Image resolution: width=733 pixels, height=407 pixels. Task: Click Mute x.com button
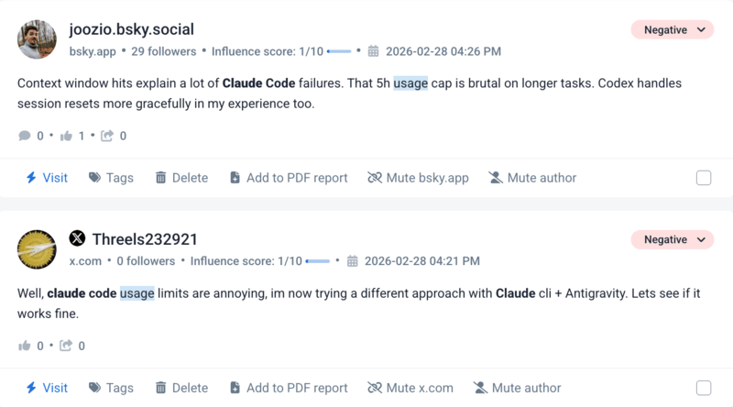click(410, 388)
